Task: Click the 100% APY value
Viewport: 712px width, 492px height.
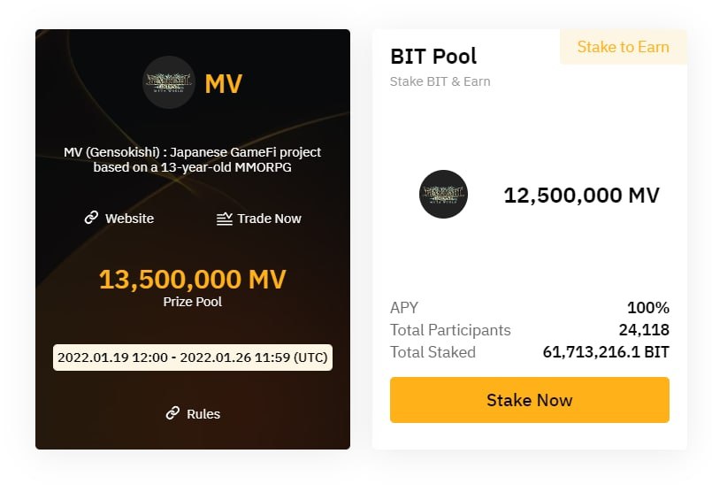Action: point(648,308)
